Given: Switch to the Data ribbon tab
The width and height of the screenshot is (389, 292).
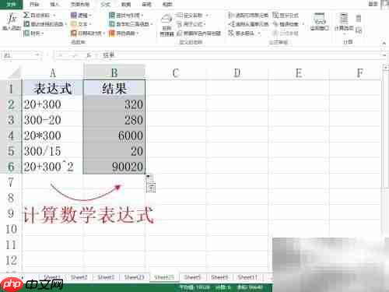Looking at the screenshot, I should [x=126, y=4].
